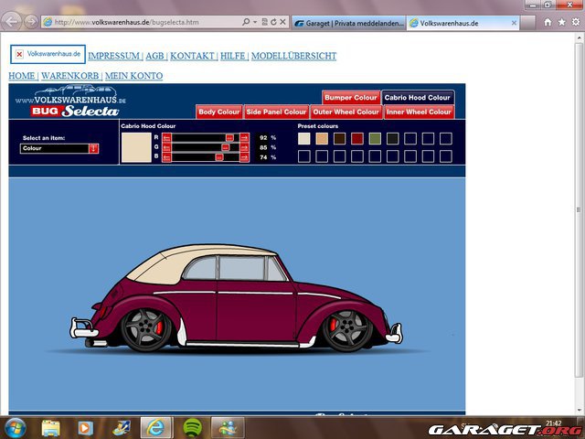Select the Body Colour tab
Image resolution: width=585 pixels, height=439 pixels.
point(219,112)
